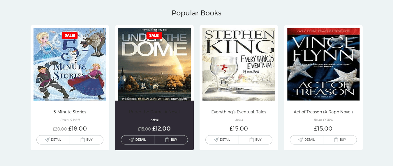Click the Popular Books heading
393x166 pixels.
[x=196, y=13]
